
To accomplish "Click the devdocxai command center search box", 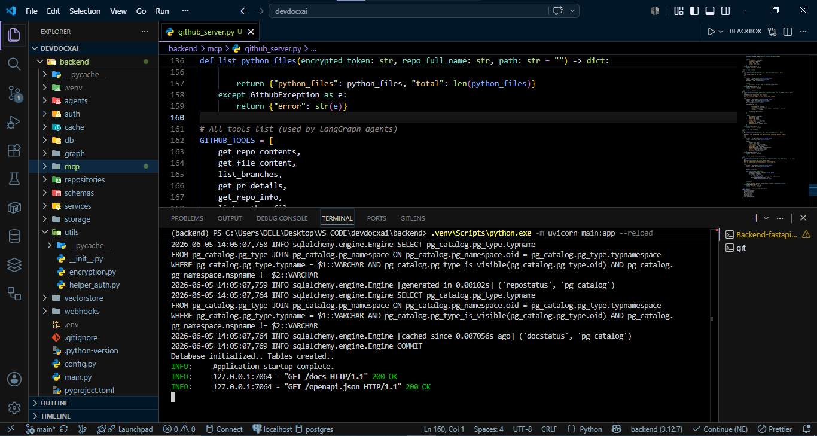I will (x=408, y=11).
